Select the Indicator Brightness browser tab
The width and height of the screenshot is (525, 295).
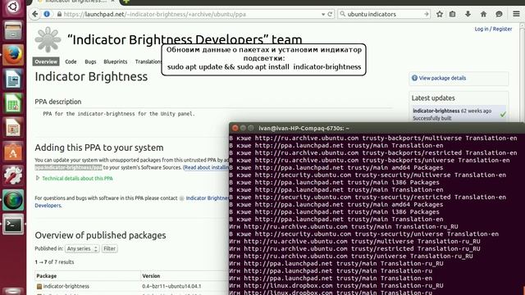click(75, 2)
